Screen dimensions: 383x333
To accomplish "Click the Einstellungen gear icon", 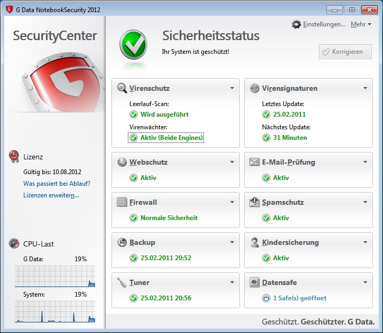I will [x=296, y=24].
